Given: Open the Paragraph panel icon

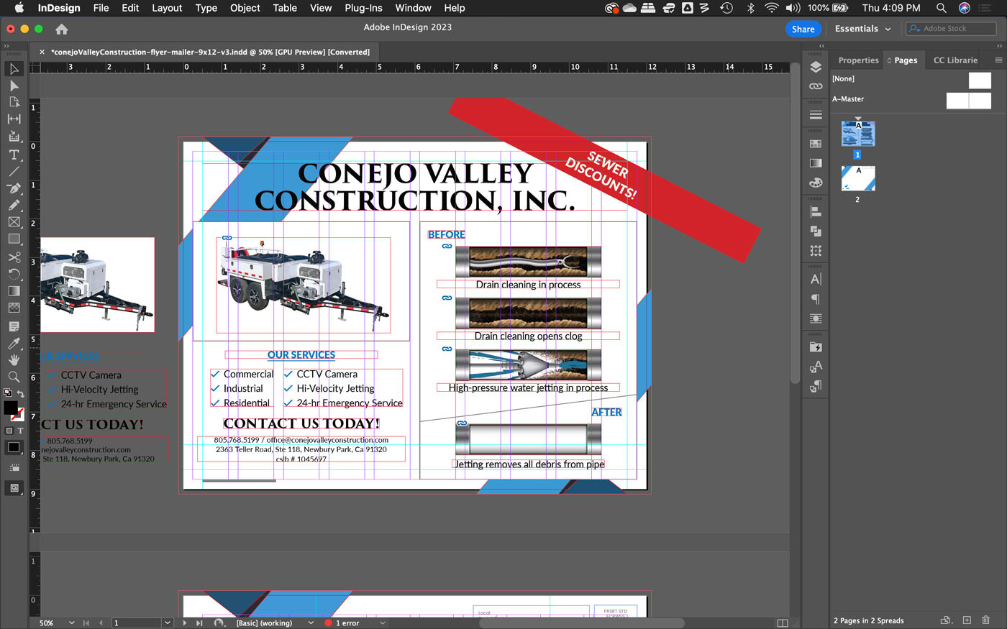Looking at the screenshot, I should [x=816, y=298].
